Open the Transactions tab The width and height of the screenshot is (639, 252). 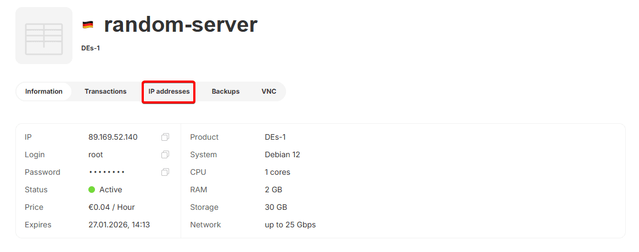pos(105,91)
